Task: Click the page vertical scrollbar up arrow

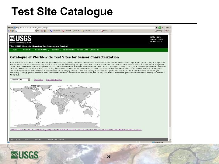Action: click(170, 34)
